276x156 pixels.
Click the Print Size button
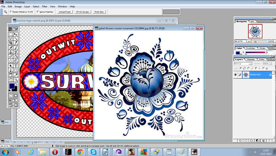click(99, 12)
